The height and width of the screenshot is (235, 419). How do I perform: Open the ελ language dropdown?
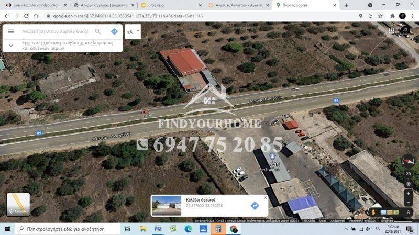[x=134, y=31]
